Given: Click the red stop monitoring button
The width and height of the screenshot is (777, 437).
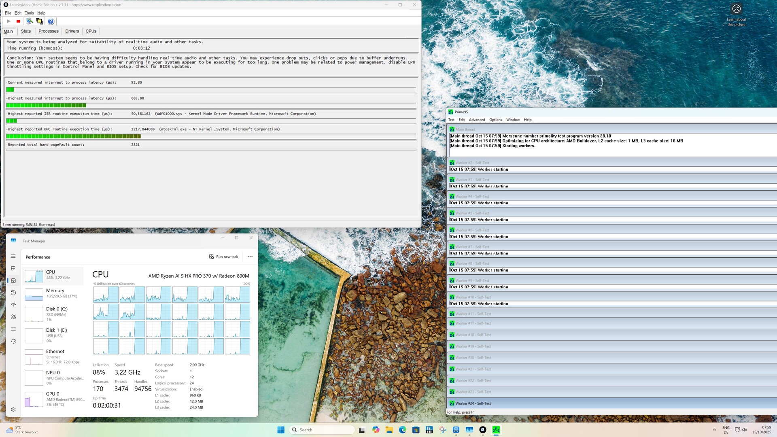Looking at the screenshot, I should coord(18,21).
